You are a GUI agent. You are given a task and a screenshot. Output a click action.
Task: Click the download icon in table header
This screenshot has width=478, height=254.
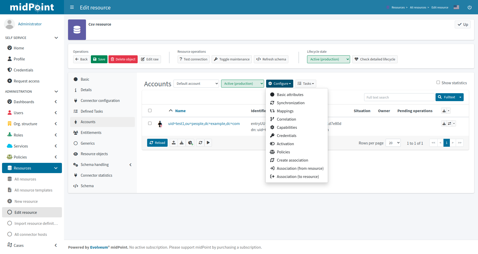[x=444, y=111]
